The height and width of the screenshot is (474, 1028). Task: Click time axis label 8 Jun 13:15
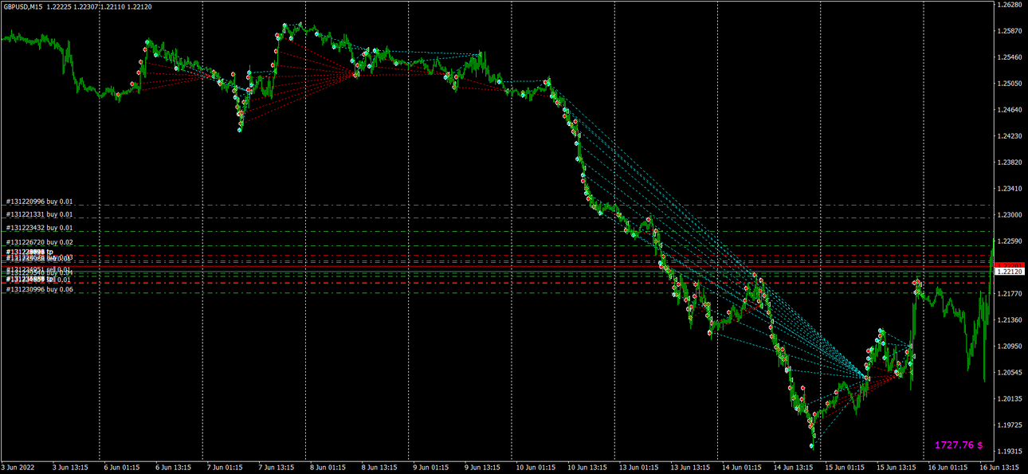point(379,468)
